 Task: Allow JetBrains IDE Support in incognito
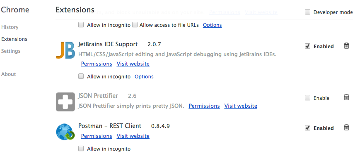[81, 76]
